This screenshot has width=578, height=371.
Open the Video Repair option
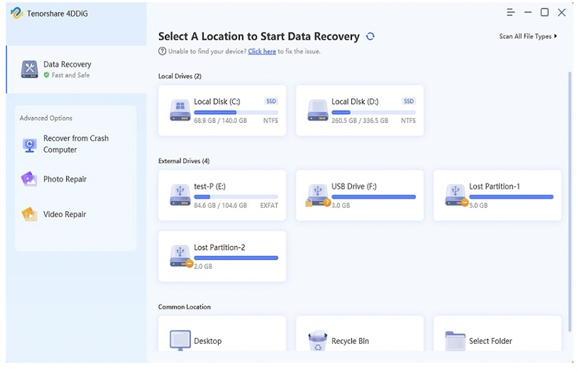[x=64, y=214]
